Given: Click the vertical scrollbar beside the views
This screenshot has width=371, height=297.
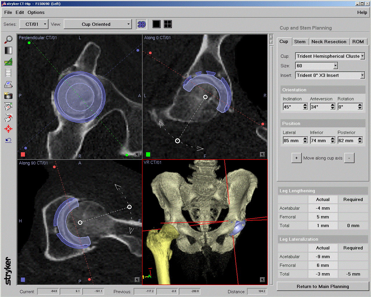Looking at the screenshot, I should [x=271, y=160].
